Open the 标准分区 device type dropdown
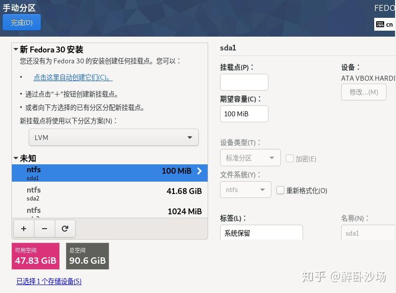 (250, 157)
